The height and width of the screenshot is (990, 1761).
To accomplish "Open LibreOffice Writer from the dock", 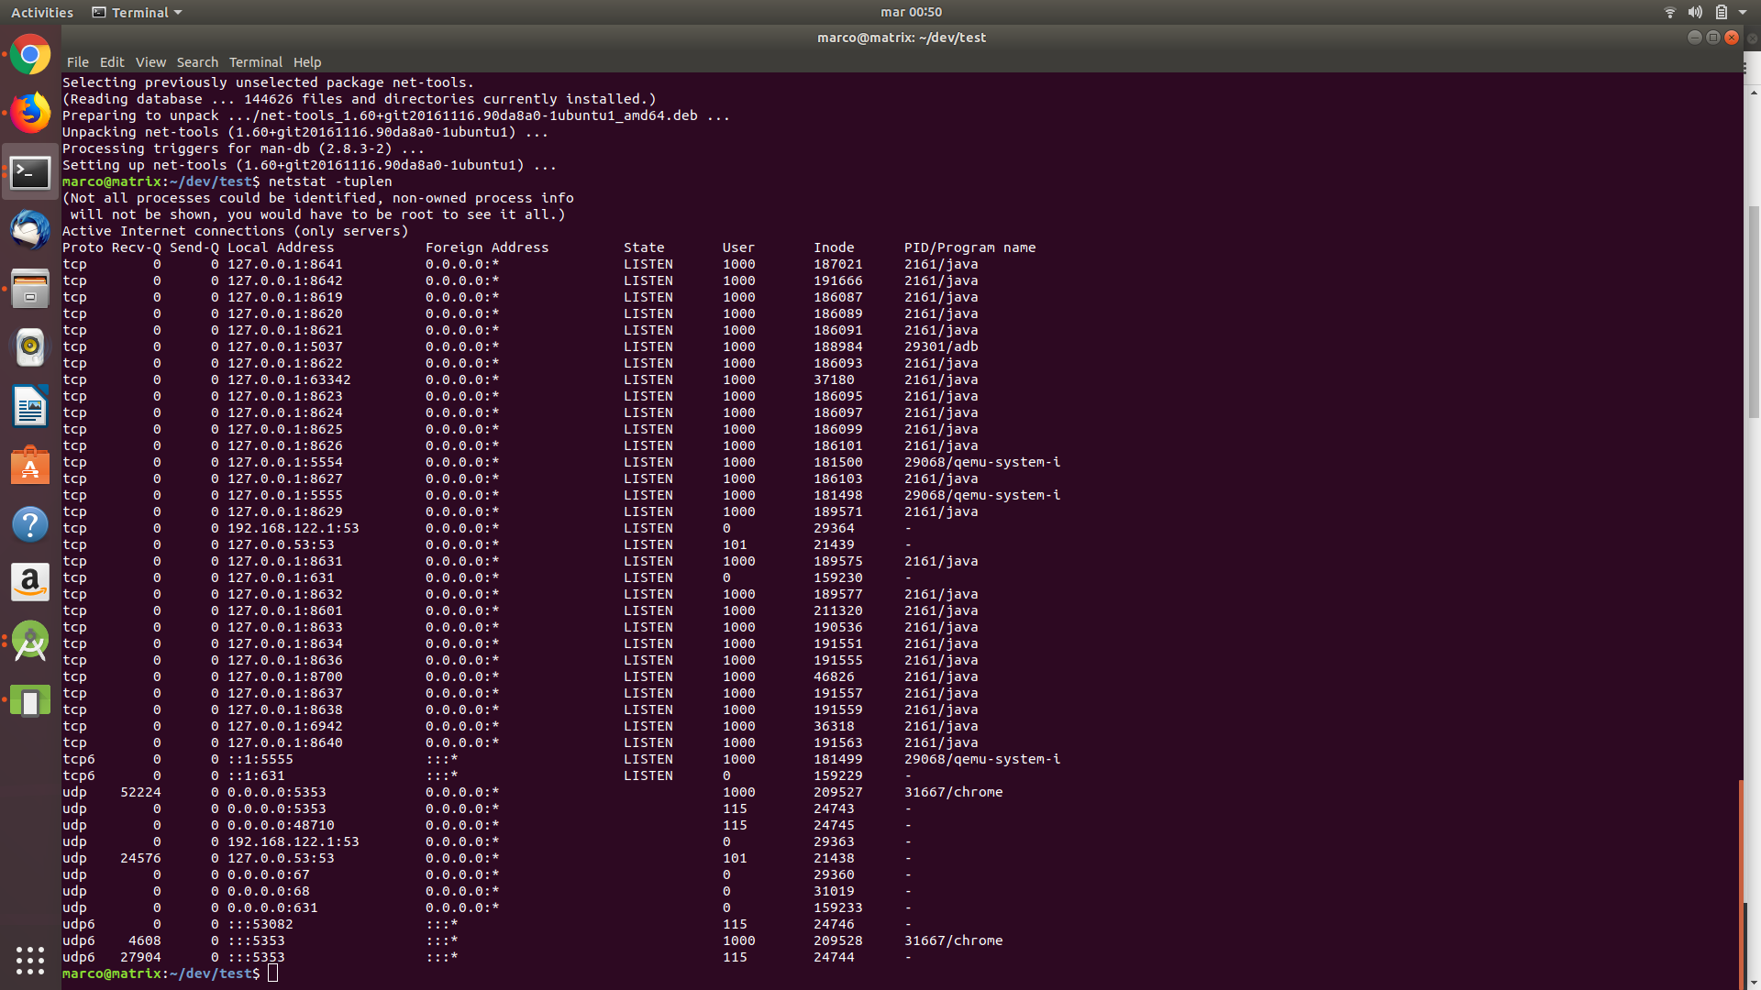I will pyautogui.click(x=30, y=406).
